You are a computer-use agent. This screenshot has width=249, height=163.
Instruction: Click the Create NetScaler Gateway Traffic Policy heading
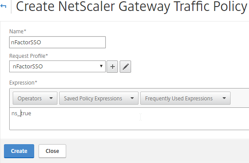click(132, 7)
